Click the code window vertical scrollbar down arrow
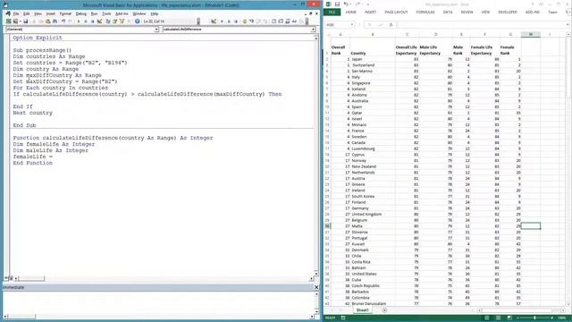The image size is (572, 322). (x=315, y=274)
